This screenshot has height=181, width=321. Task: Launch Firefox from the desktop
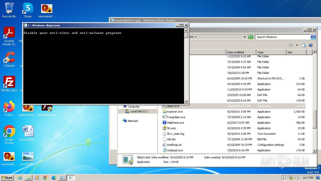(9, 109)
